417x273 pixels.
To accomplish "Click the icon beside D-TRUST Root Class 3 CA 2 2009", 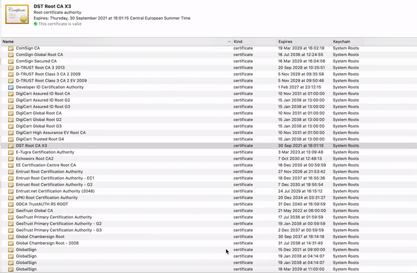I will (x=10, y=74).
